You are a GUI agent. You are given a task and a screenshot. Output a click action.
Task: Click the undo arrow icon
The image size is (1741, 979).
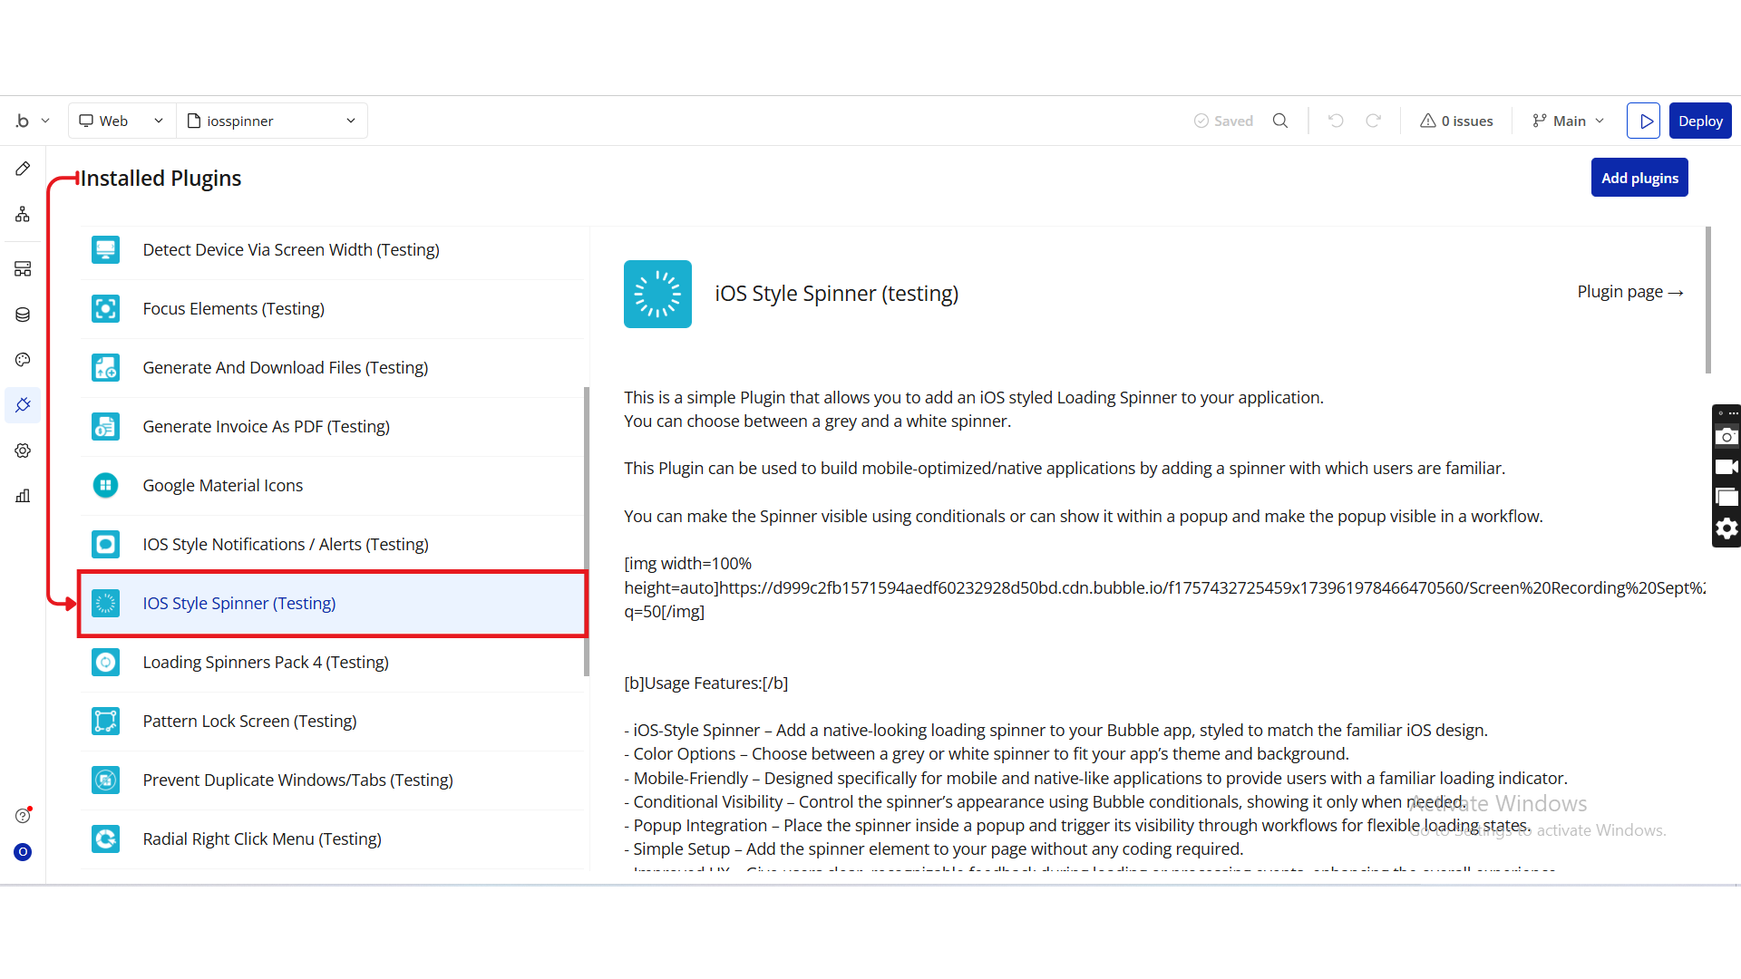[1336, 121]
